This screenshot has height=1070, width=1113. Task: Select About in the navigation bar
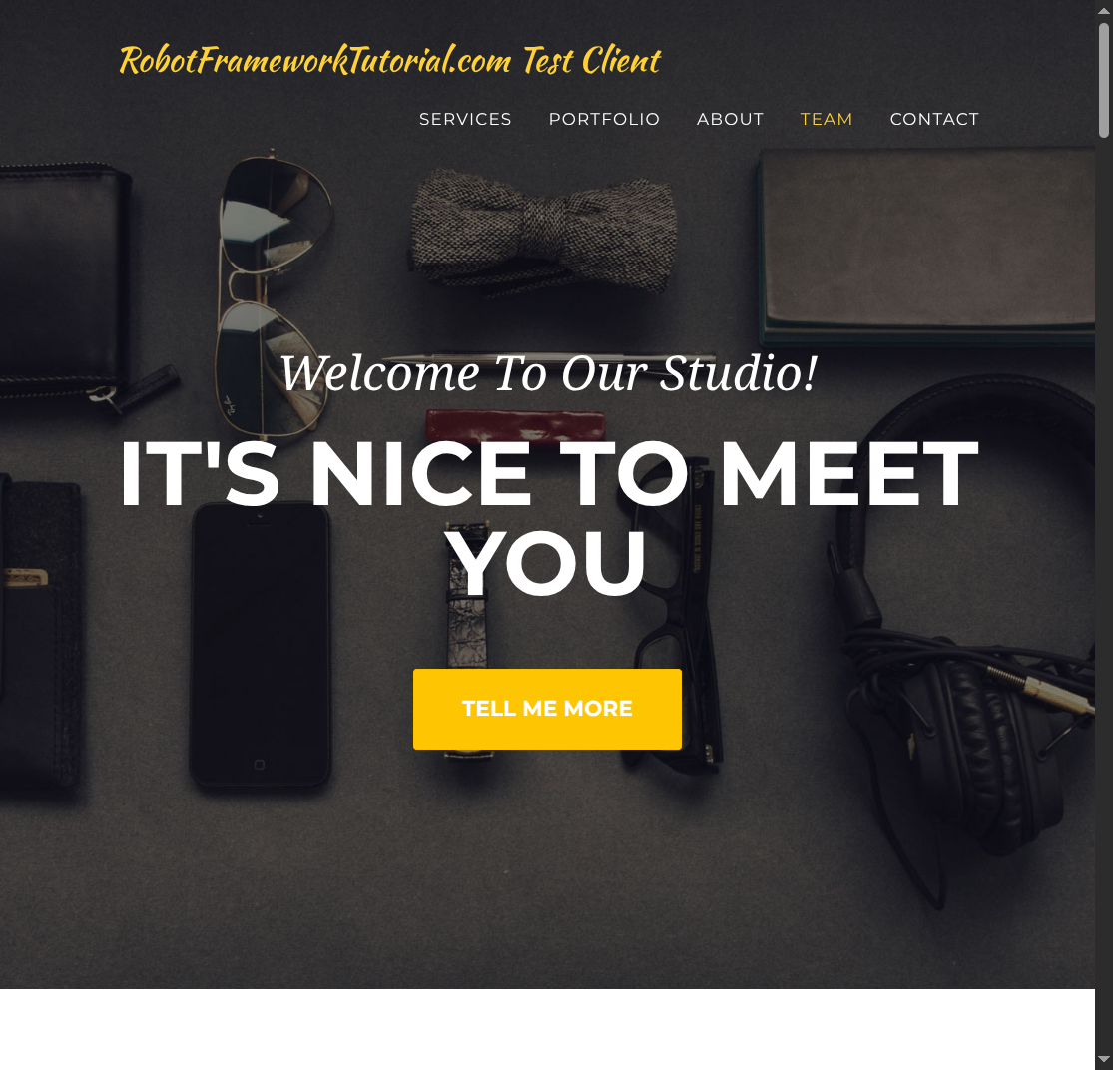coord(730,119)
